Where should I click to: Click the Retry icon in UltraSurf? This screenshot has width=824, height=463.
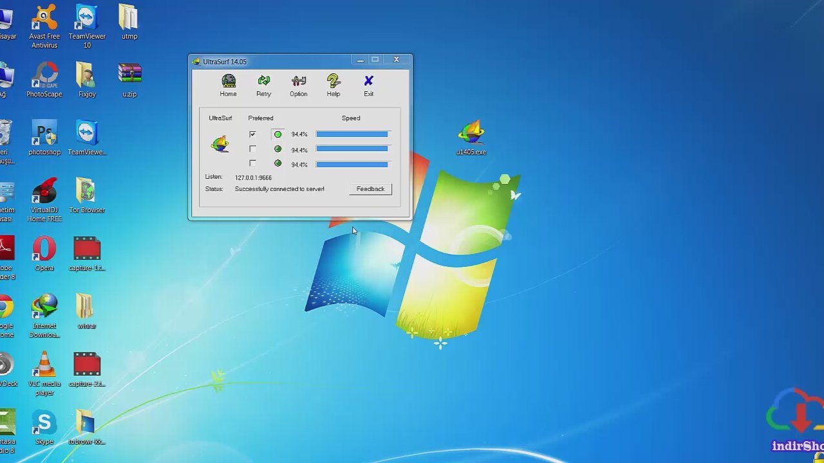[x=264, y=86]
